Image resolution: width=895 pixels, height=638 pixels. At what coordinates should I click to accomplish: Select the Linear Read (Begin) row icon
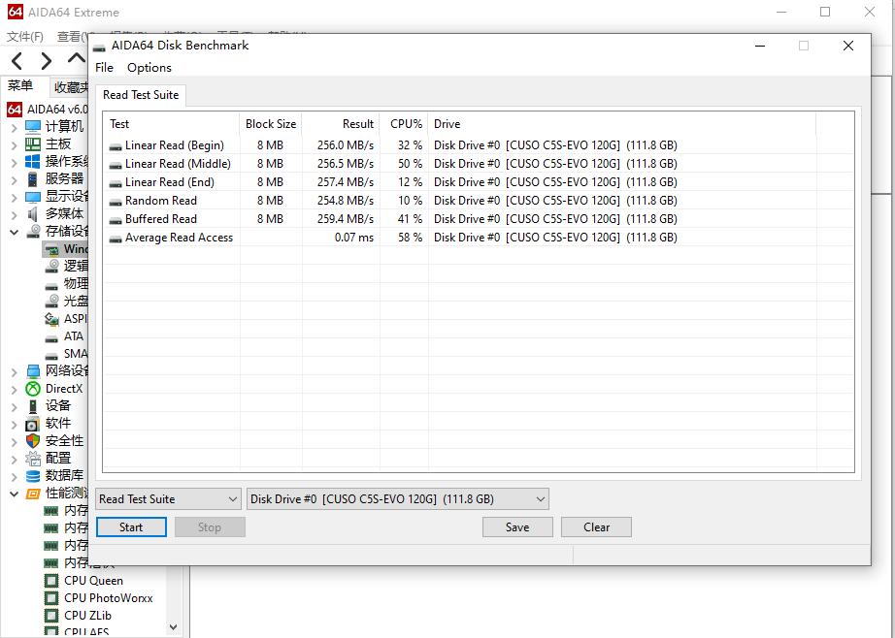click(x=116, y=146)
